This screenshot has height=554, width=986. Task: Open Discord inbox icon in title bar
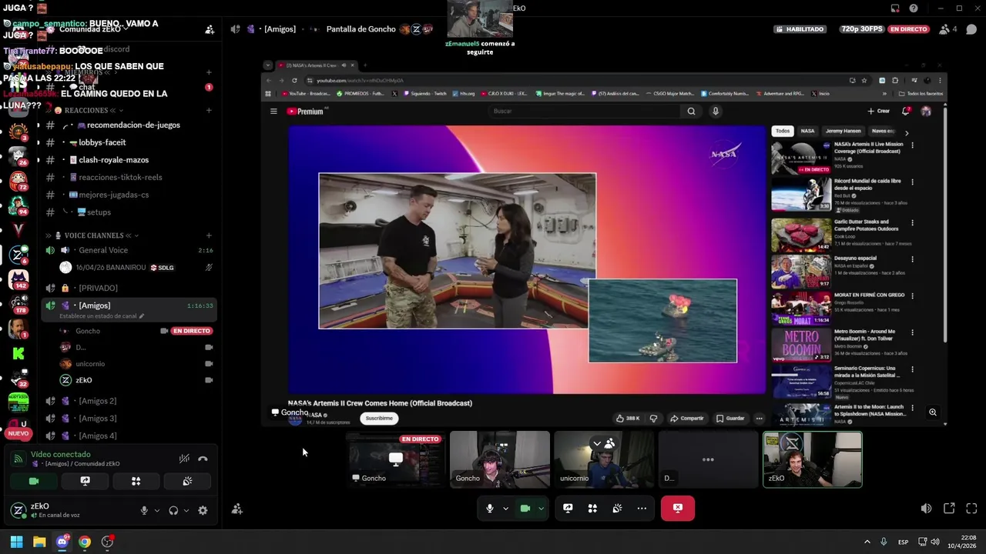(x=895, y=8)
